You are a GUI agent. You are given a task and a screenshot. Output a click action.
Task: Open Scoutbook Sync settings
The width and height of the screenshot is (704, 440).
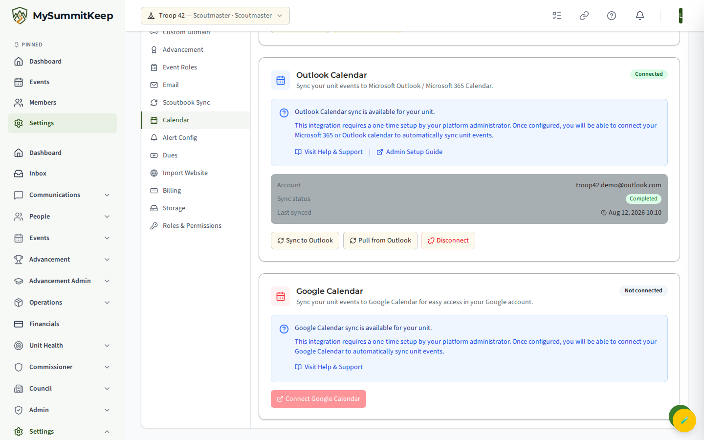pos(196,103)
